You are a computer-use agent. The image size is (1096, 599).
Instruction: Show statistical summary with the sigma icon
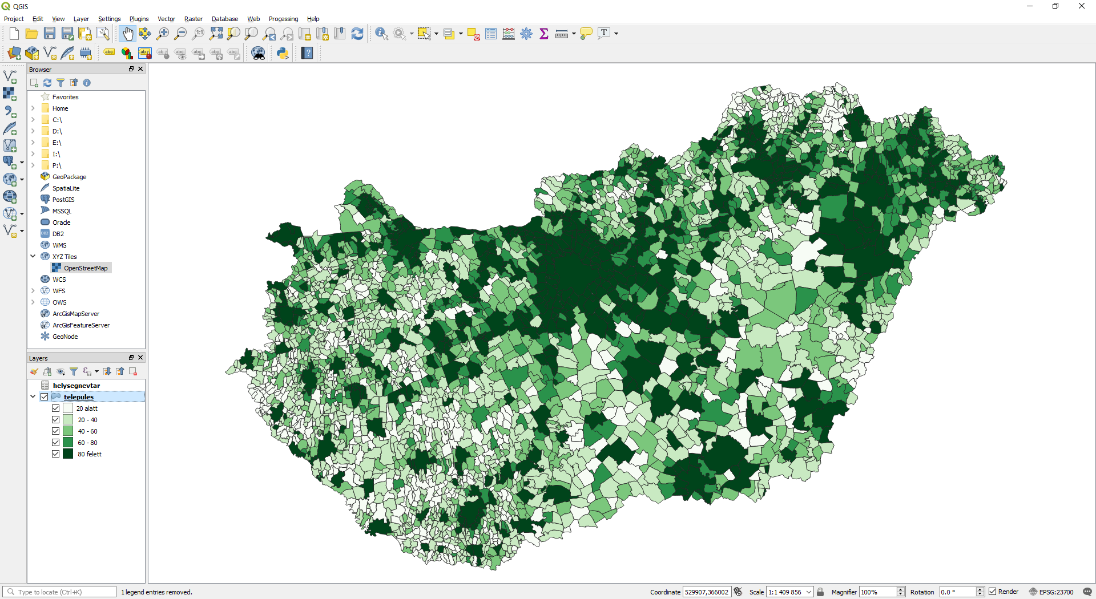point(544,34)
